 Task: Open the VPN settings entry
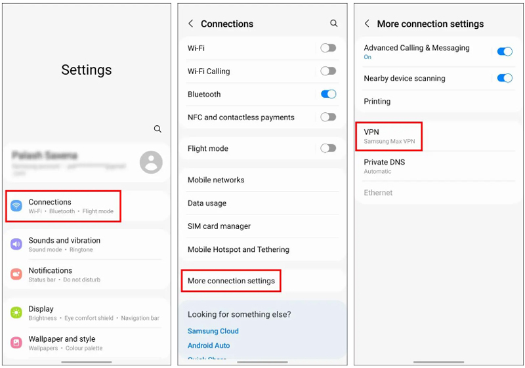[x=388, y=136]
